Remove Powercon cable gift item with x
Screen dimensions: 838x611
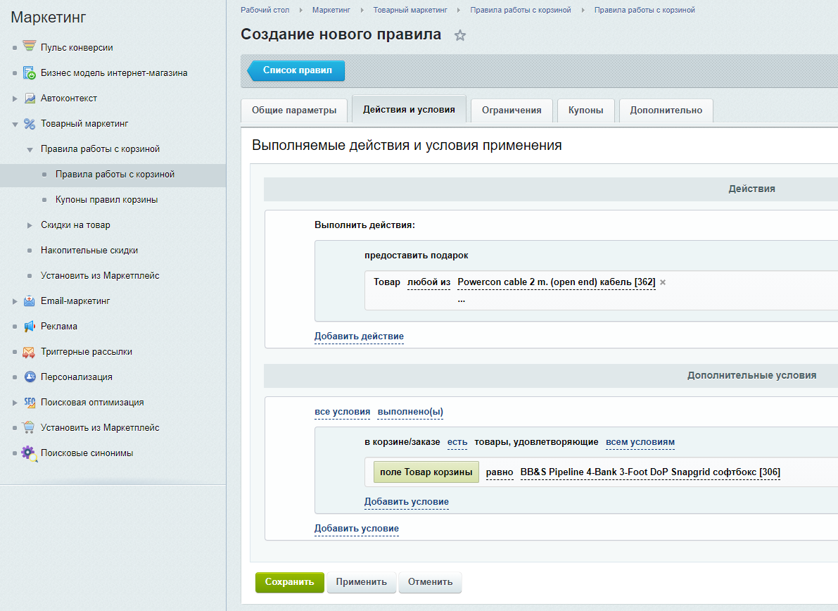coord(663,282)
